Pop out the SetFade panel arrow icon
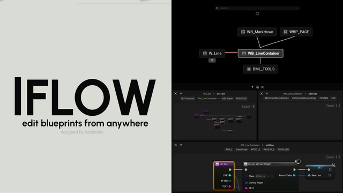The height and width of the screenshot is (193, 343). [x=266, y=94]
